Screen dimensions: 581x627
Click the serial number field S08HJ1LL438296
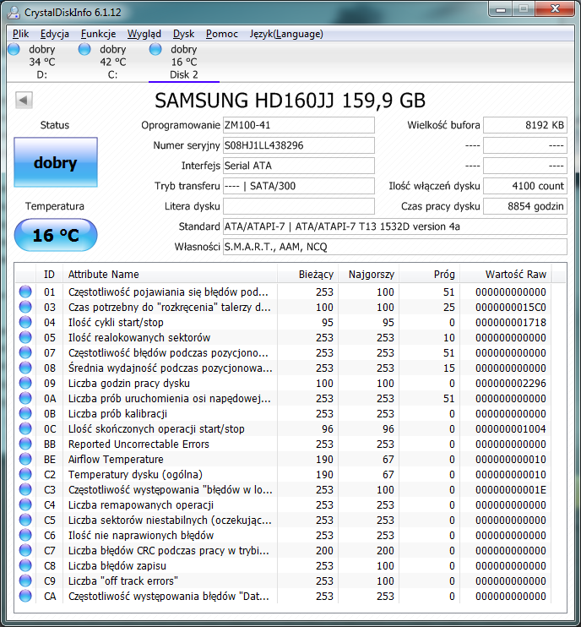[x=298, y=145]
